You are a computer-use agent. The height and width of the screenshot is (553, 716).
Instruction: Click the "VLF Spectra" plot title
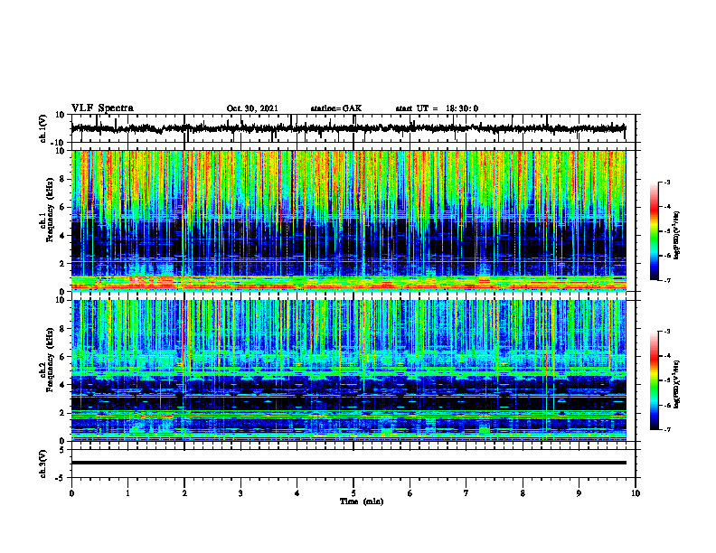pos(102,108)
